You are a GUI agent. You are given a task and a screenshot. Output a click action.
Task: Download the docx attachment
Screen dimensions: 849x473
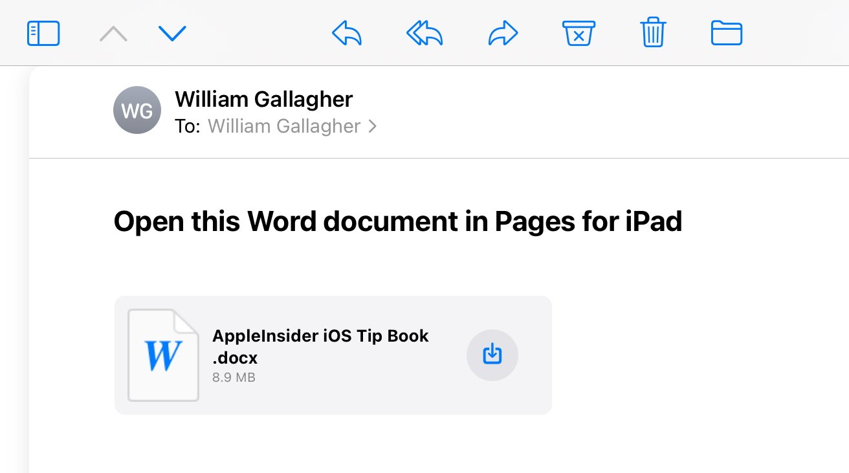pos(492,355)
